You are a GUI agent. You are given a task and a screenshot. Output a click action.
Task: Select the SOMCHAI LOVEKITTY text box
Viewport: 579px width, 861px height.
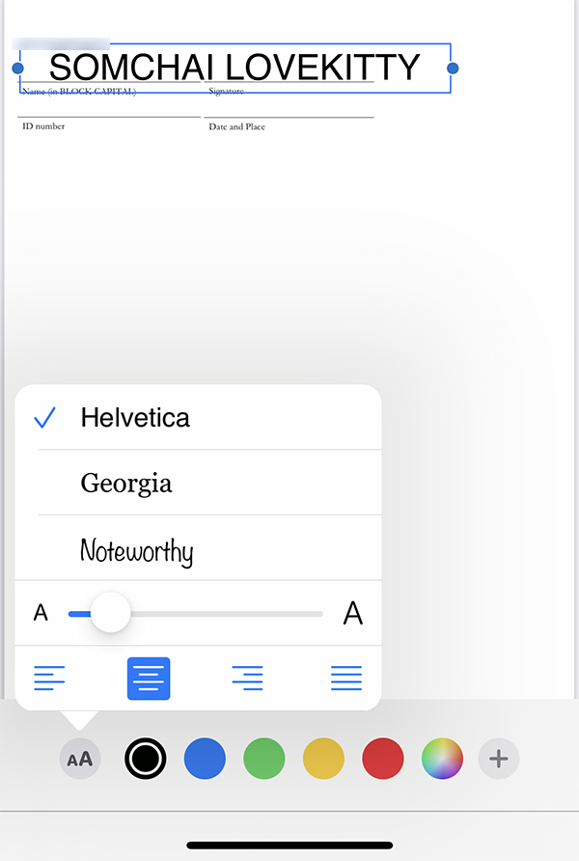coord(234,68)
